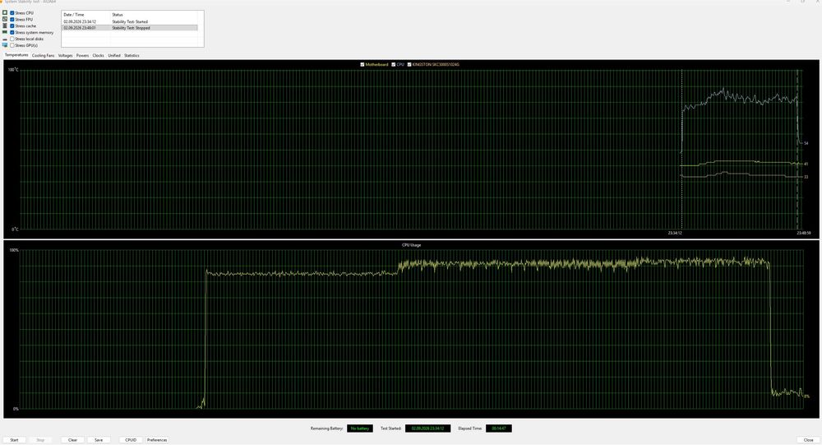This screenshot has height=445, width=822.
Task: Select the Stability Test: Started log row
Action: coord(130,21)
